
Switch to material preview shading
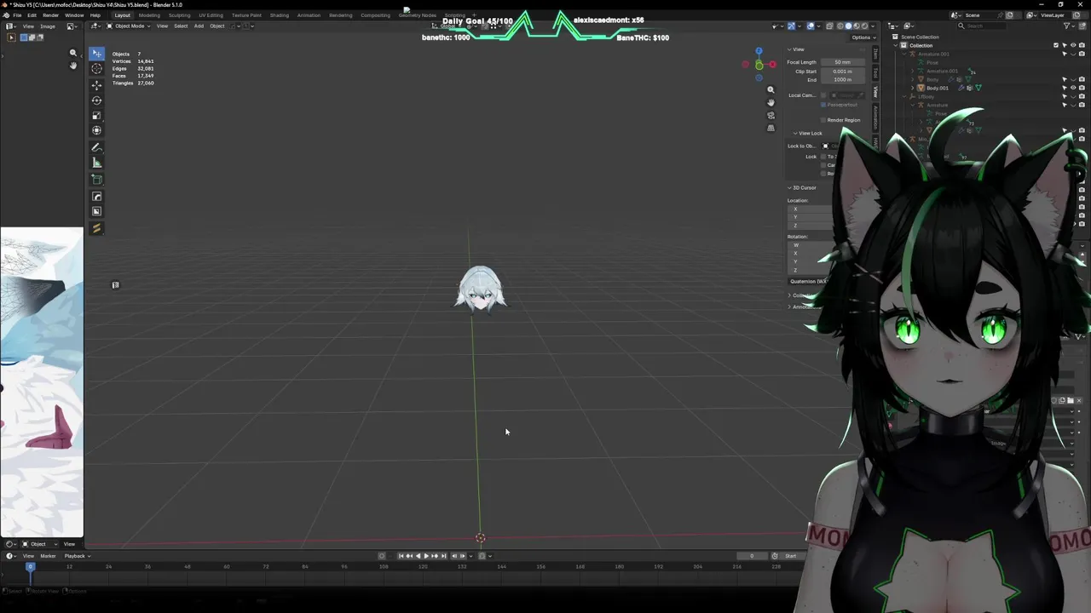coord(857,26)
